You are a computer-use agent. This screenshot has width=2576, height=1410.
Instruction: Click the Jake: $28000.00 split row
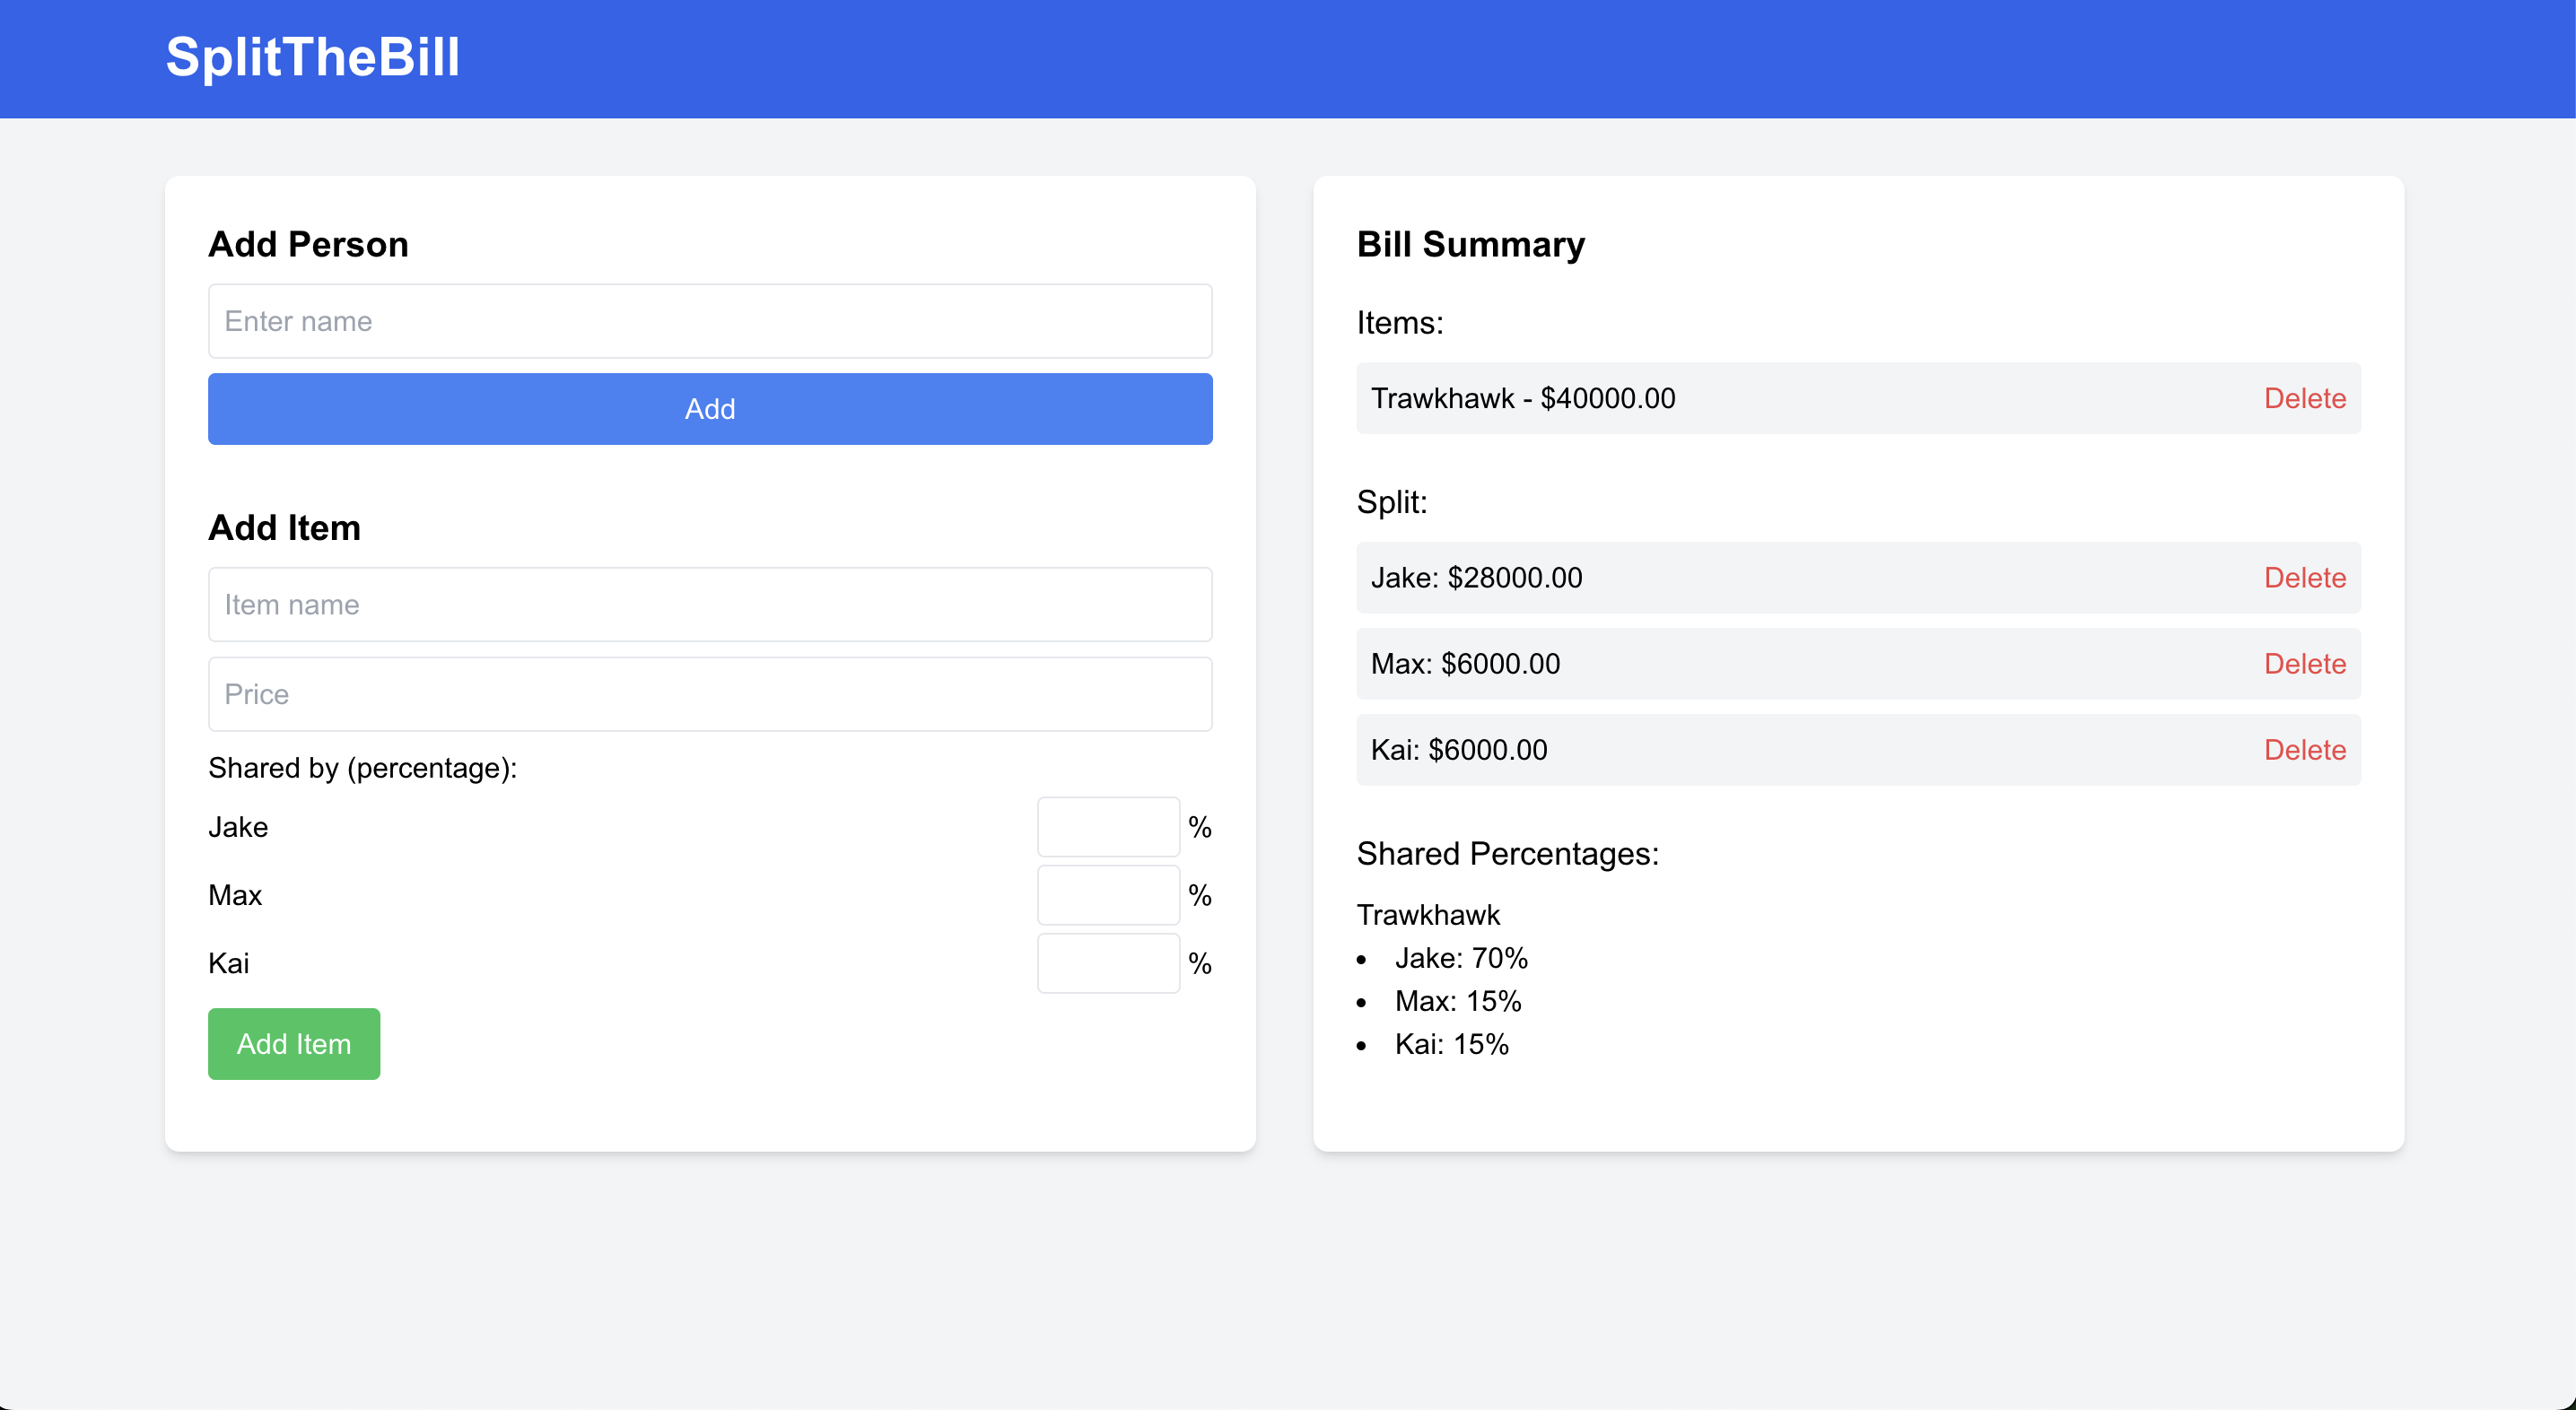1476,578
